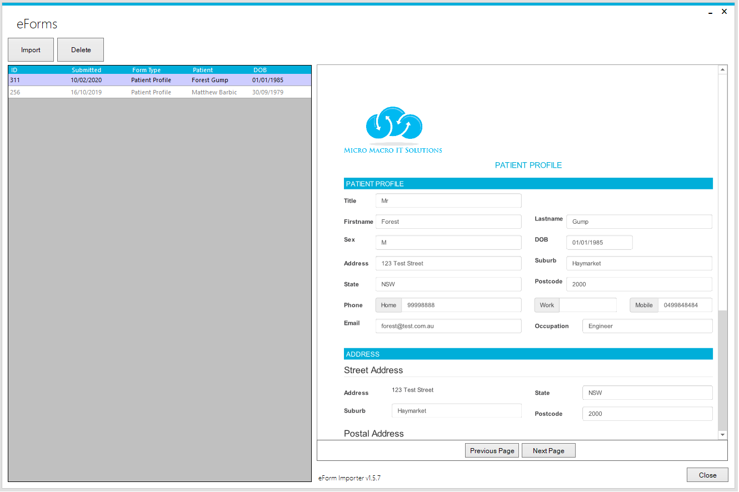This screenshot has height=492, width=739.
Task: Focus the Suburb field under Patient Profile
Action: click(x=639, y=263)
